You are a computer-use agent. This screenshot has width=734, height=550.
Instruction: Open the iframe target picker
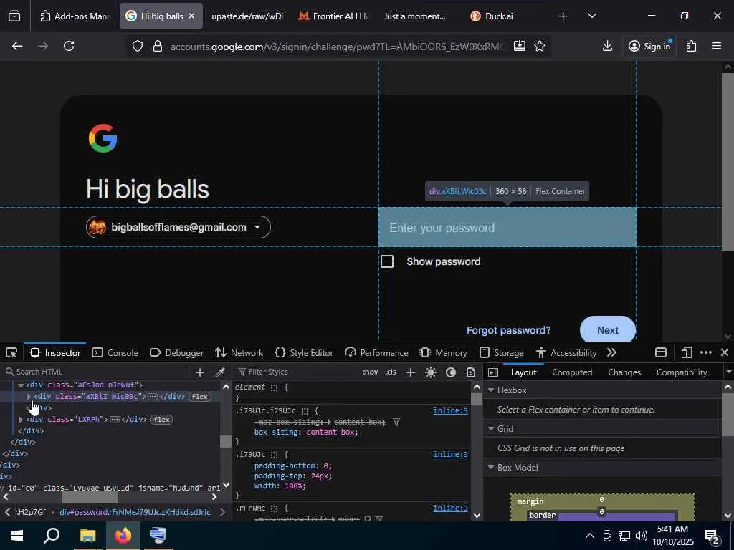660,352
